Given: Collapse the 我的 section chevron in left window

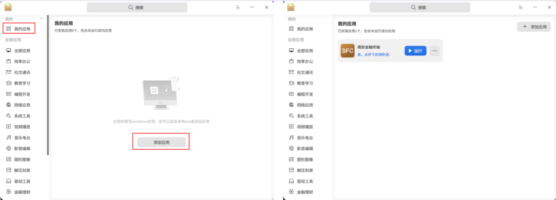Looking at the screenshot, I should click(42, 19).
